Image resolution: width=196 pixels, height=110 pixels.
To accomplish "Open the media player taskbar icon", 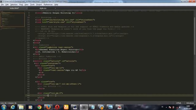I will [30, 107].
